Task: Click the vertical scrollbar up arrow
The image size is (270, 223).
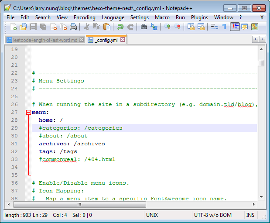Action: [x=261, y=49]
